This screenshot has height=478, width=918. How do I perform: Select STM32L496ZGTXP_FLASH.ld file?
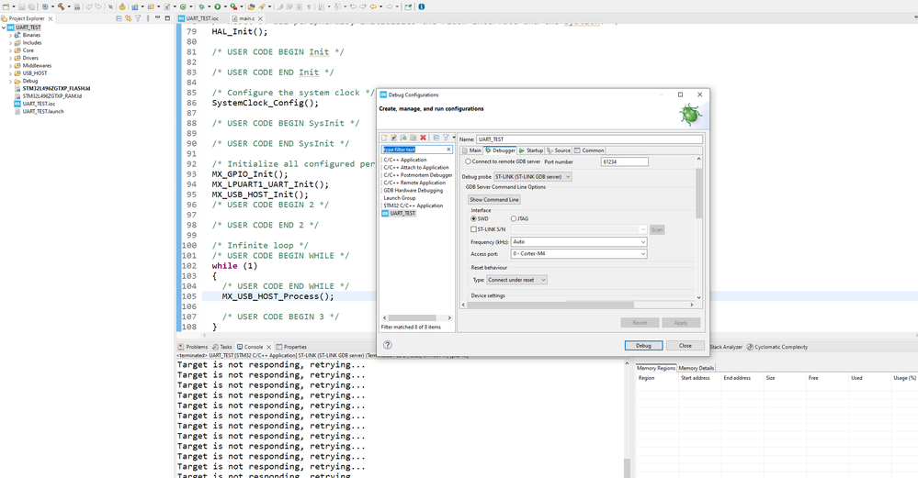click(52, 88)
